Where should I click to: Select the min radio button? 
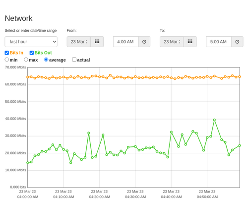(x=7, y=60)
